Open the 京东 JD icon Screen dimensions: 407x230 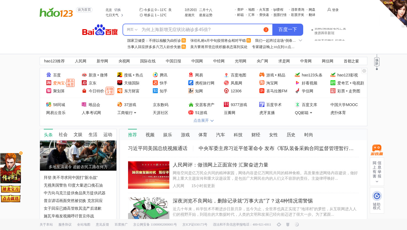click(x=84, y=83)
